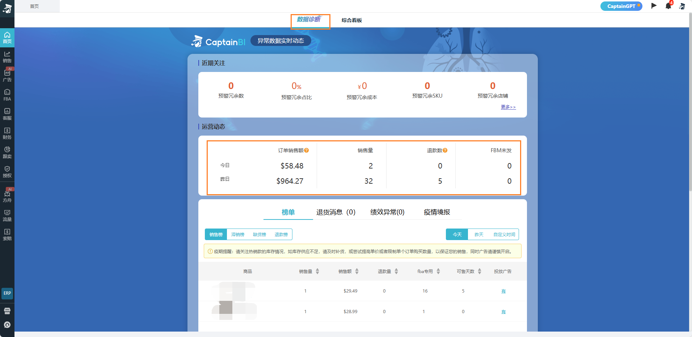Click the store icon near sidebar bottom
Screen dimensions: 692x337
(7, 311)
